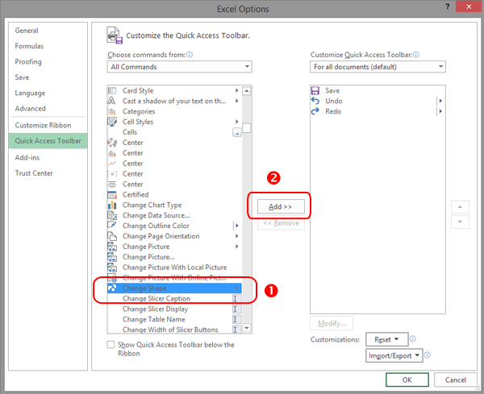
Task: Expand the Reset dropdown button
Action: pos(387,340)
